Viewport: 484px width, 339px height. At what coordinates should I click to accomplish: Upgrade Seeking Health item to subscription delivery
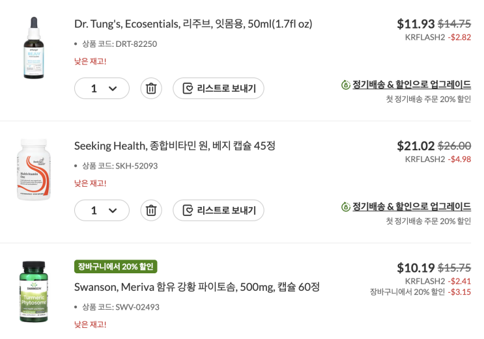(411, 206)
